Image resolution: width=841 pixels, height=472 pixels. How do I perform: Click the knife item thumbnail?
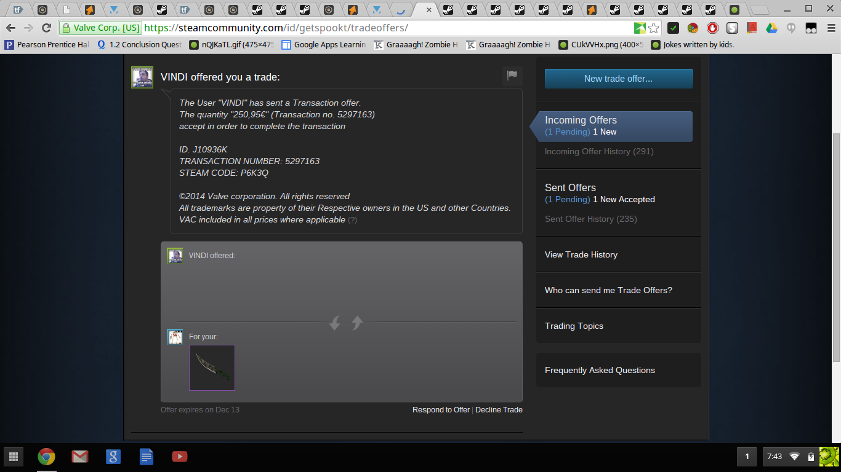(x=212, y=368)
